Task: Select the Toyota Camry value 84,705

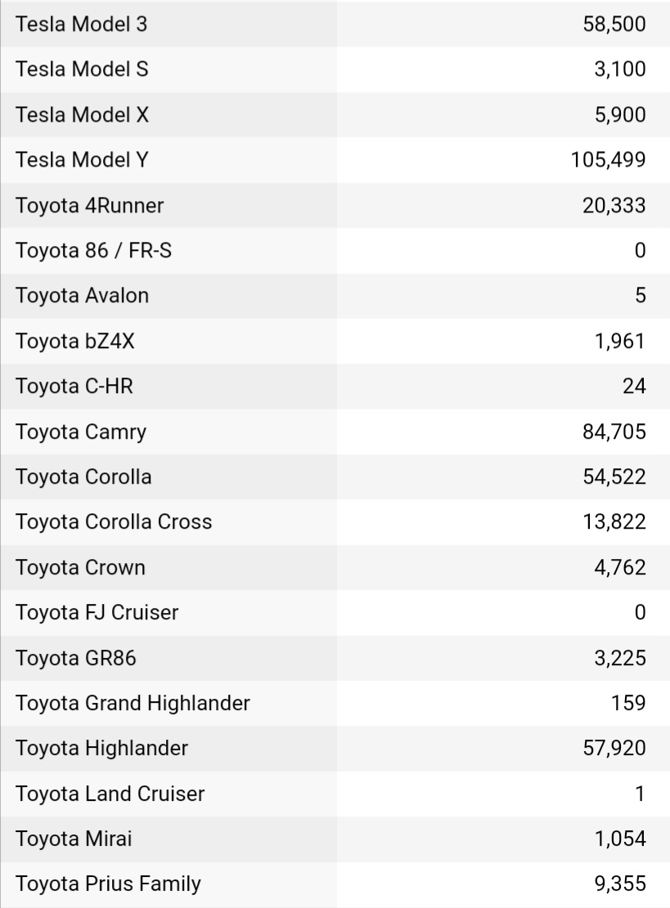Action: 614,432
